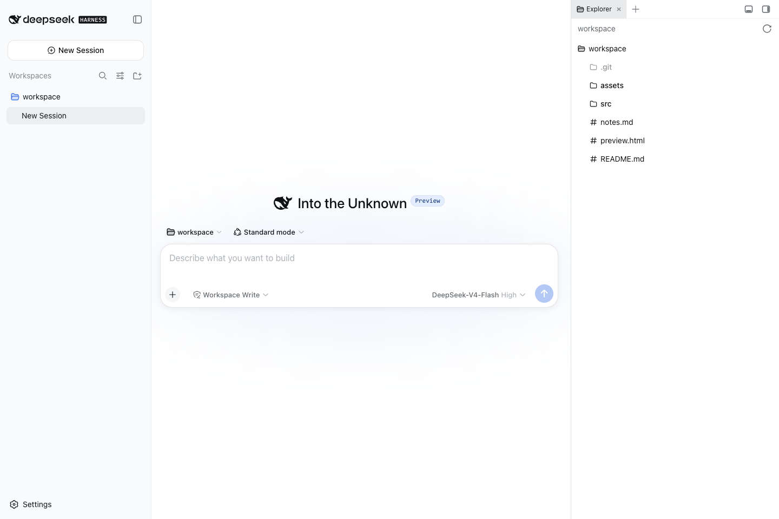Expand the .git folder

click(x=675, y=67)
